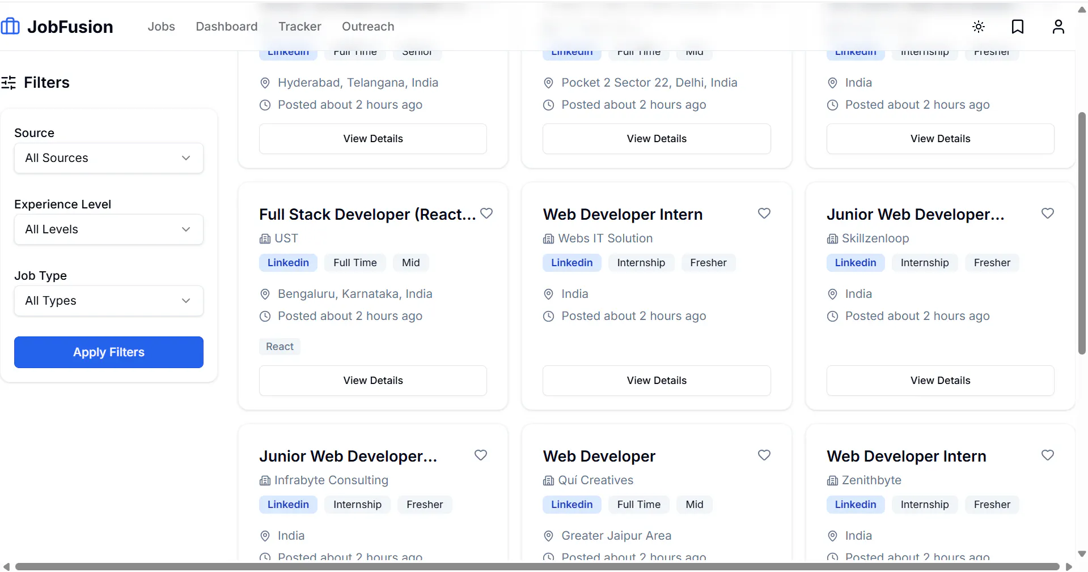Image resolution: width=1088 pixels, height=572 pixels.
Task: Open the Dashboard nav item
Action: point(227,27)
